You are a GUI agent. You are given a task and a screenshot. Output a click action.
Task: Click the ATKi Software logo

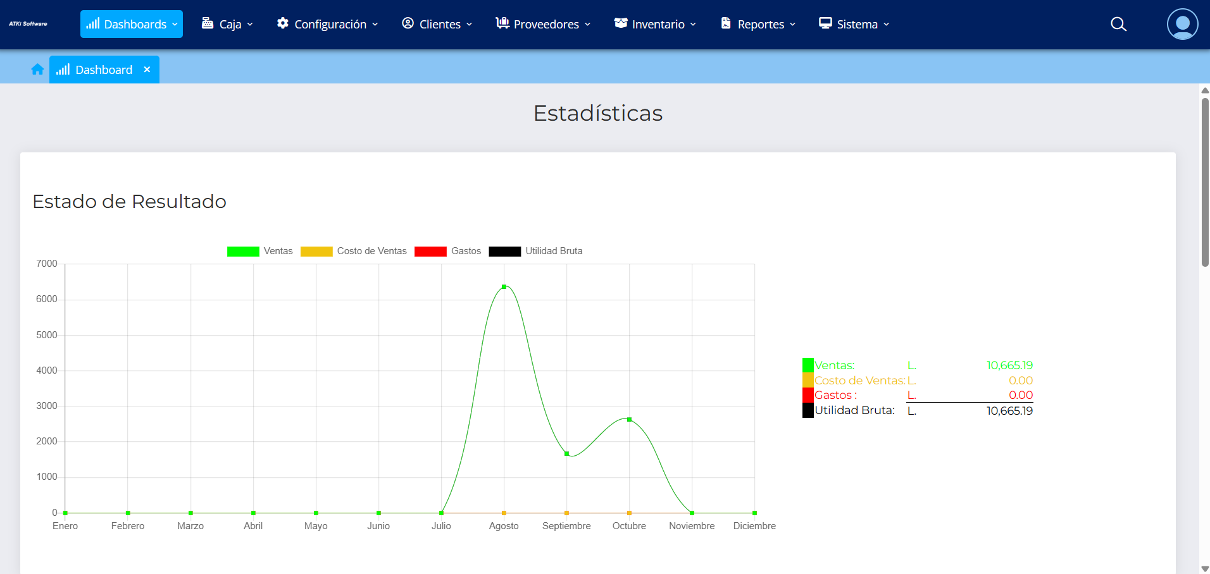point(28,24)
